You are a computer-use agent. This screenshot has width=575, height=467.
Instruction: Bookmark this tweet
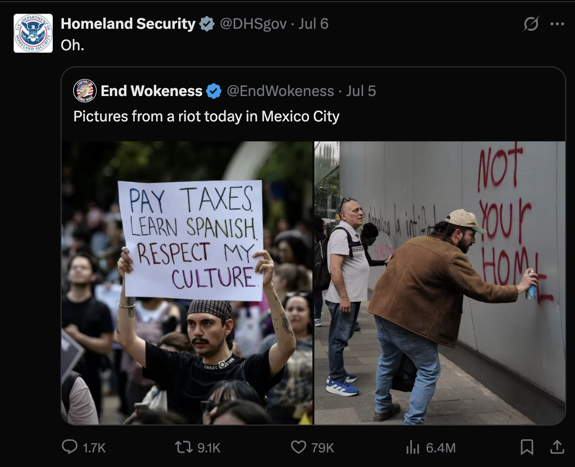click(527, 447)
